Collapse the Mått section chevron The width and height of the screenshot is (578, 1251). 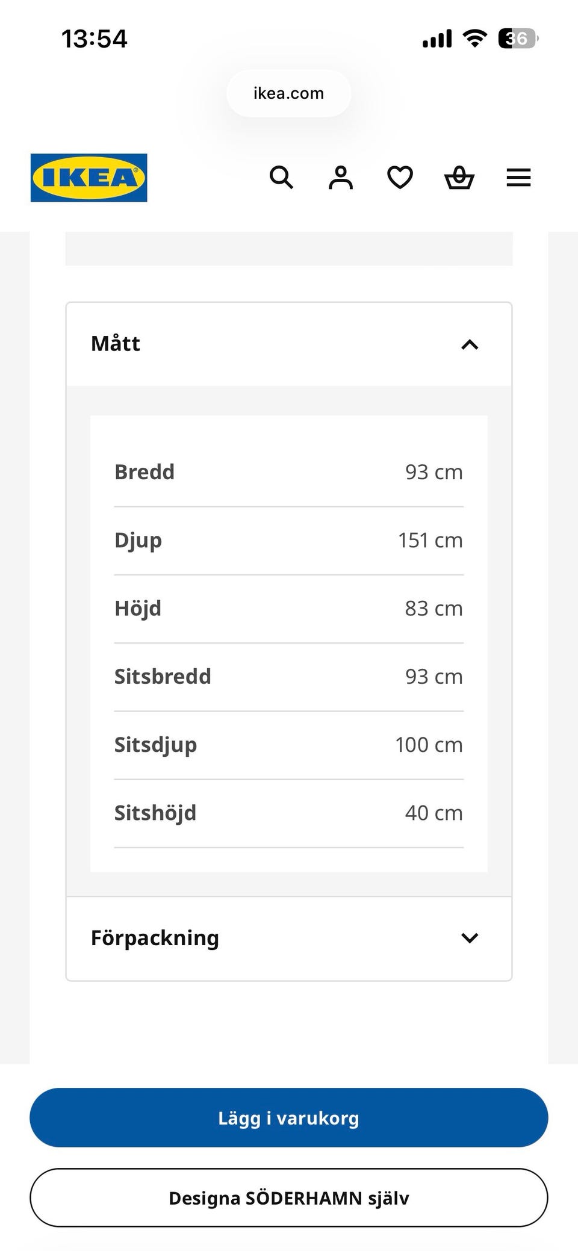pos(470,344)
